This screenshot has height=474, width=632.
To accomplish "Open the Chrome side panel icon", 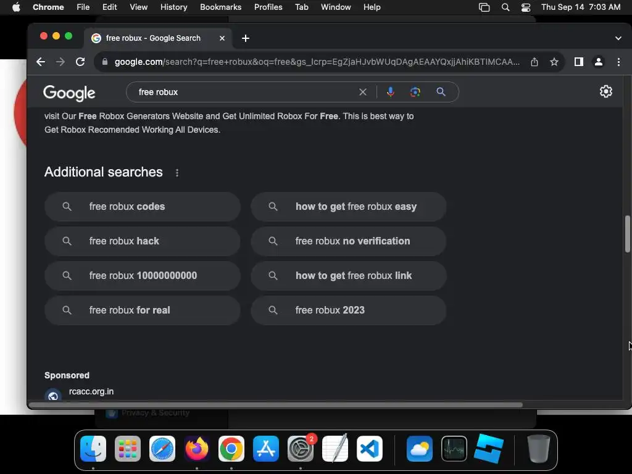I will (579, 62).
